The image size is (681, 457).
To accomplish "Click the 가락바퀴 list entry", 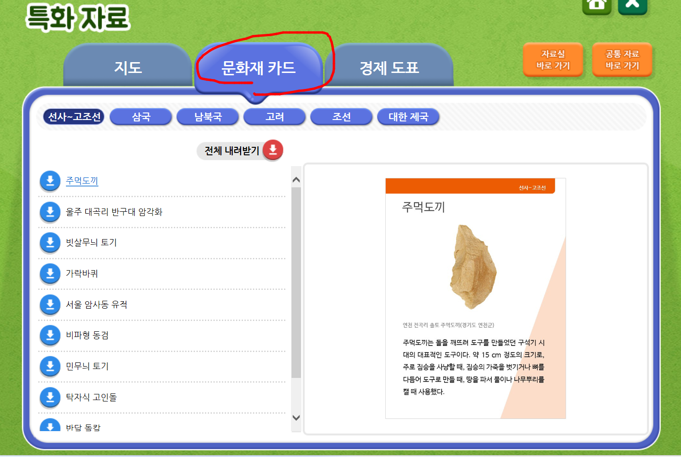I will point(82,273).
